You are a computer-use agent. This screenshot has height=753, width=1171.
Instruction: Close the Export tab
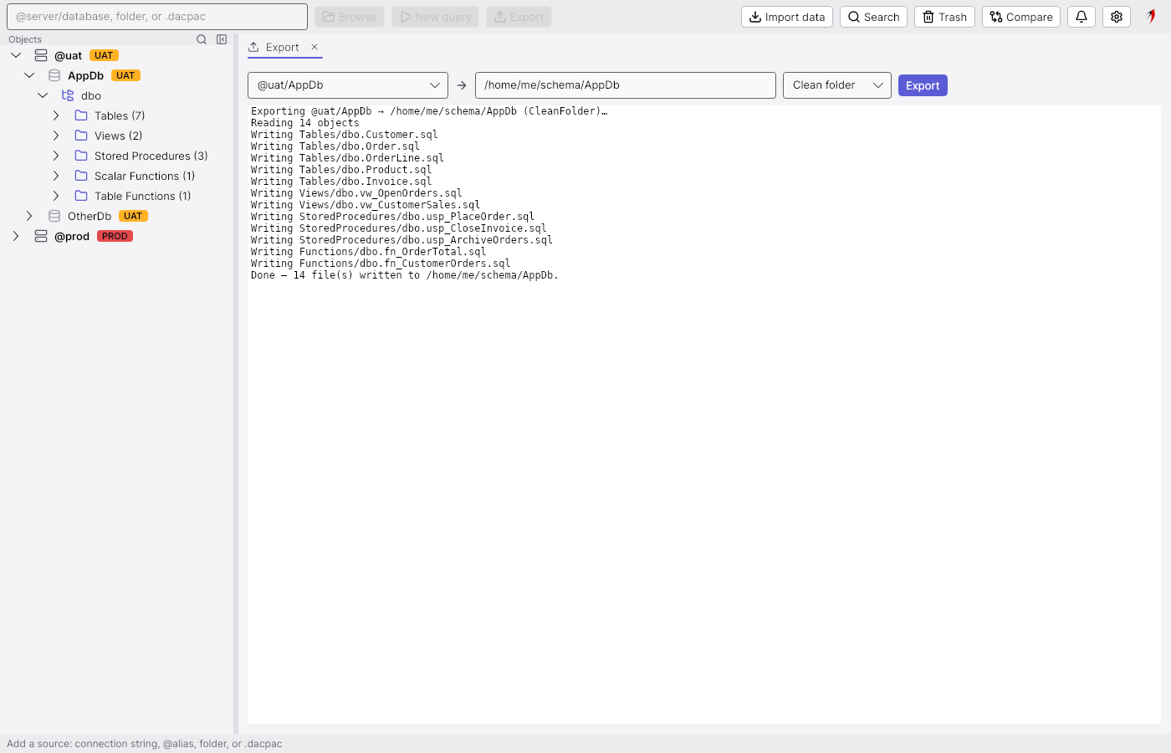[x=314, y=47]
